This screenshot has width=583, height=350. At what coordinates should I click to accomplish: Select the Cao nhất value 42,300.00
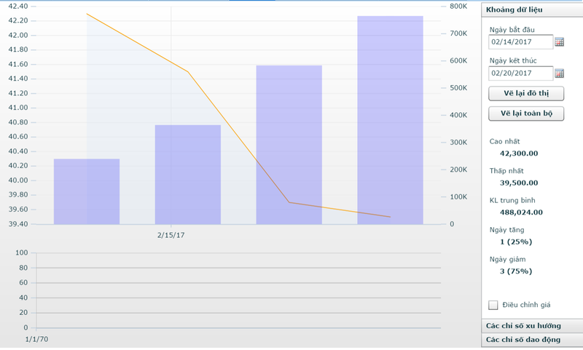pyautogui.click(x=519, y=154)
